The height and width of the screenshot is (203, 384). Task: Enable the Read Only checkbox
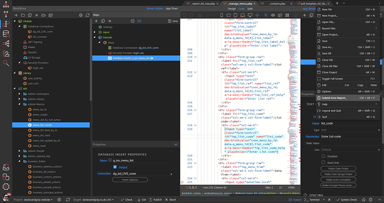pyautogui.click(x=323, y=162)
